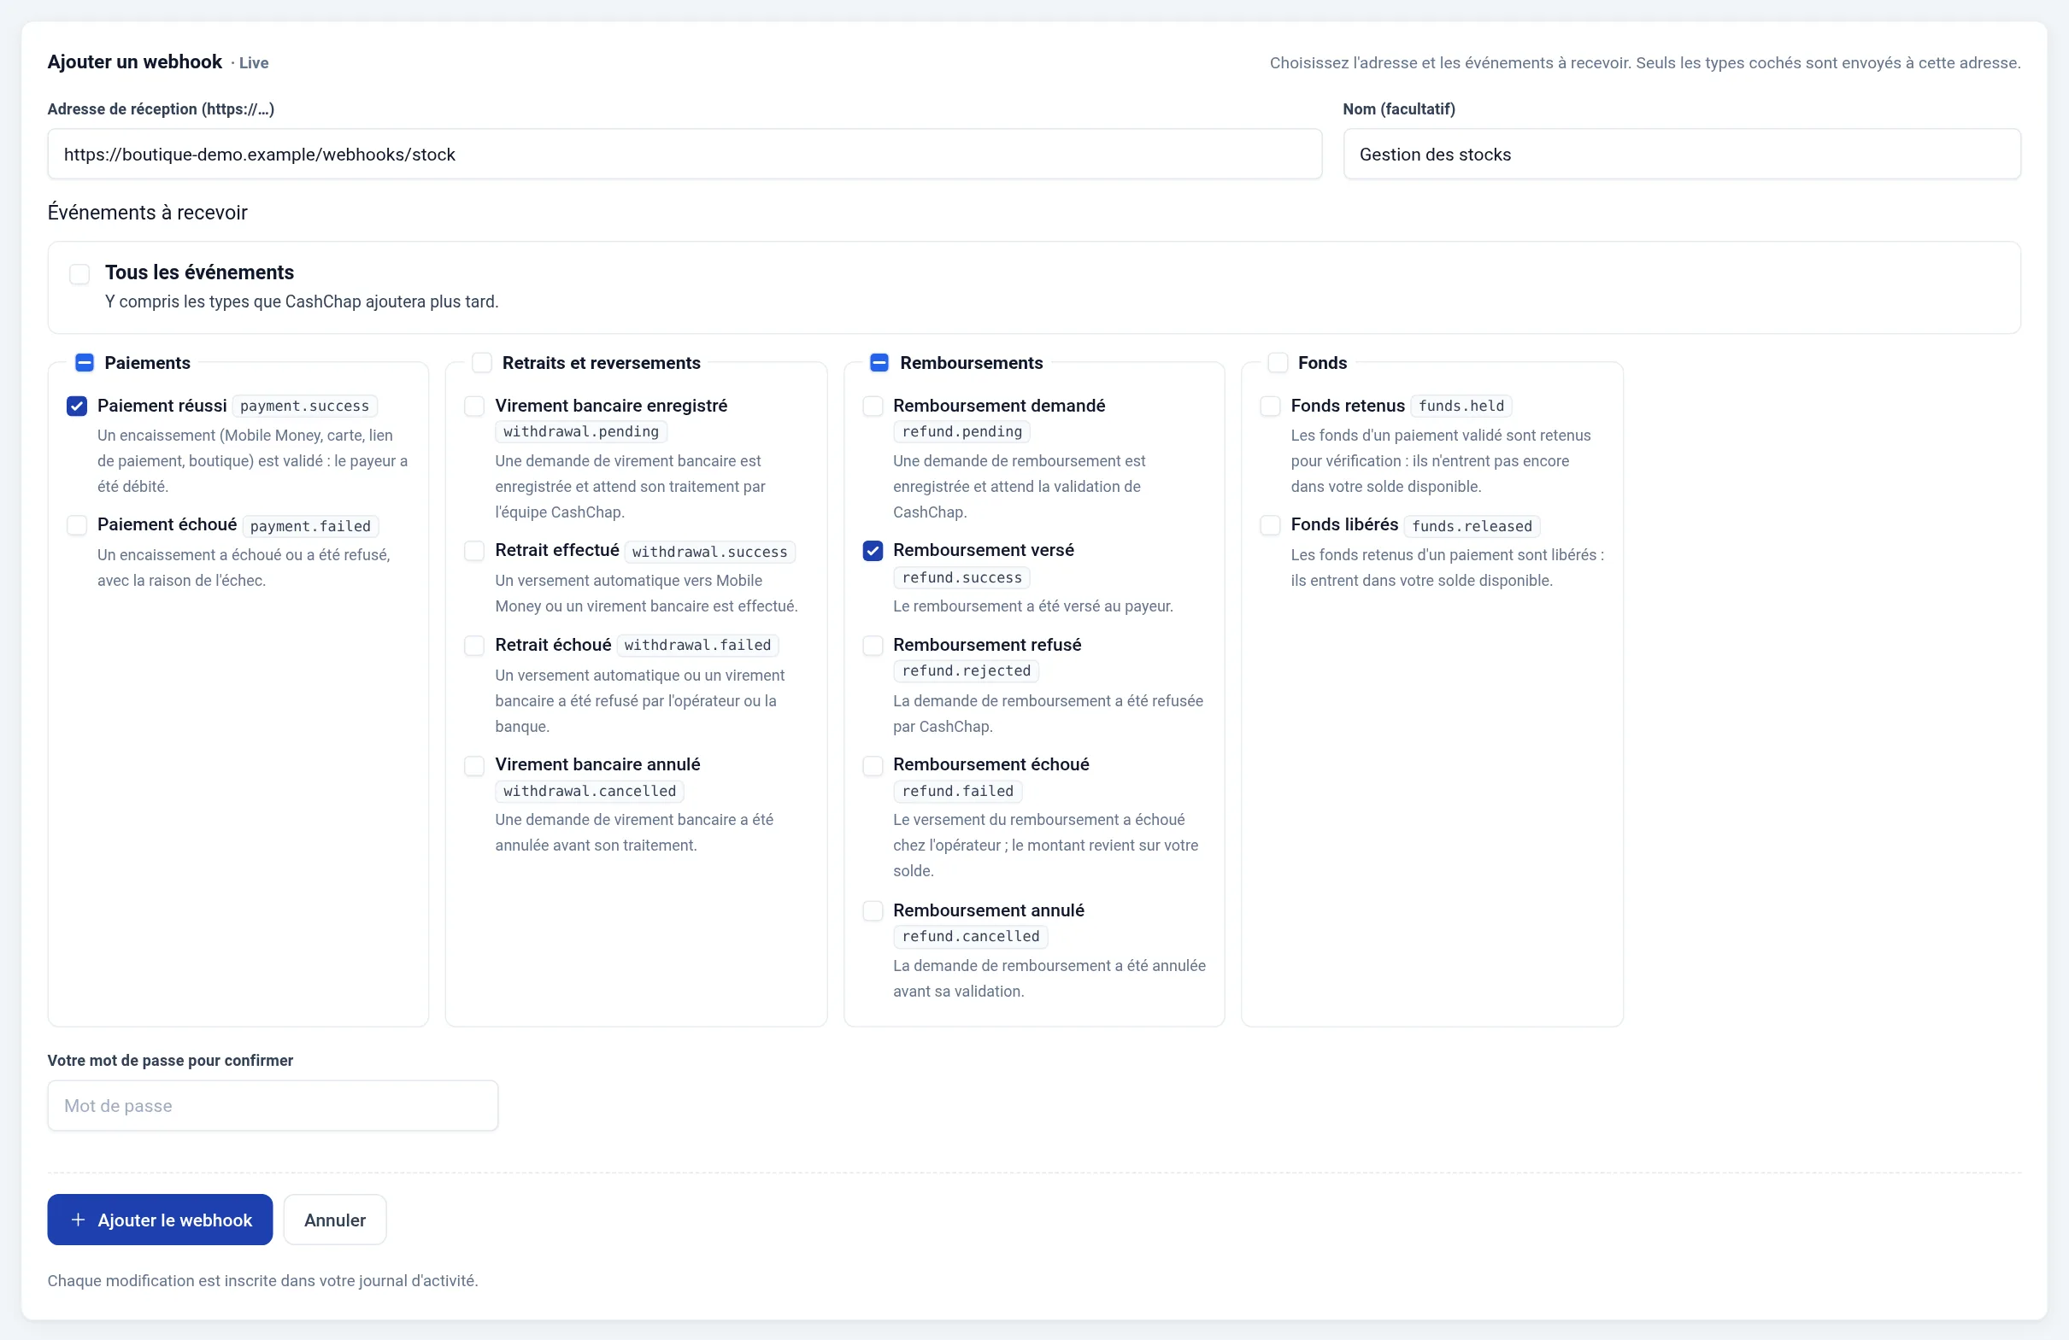Toggle the Paiements group checkbox
Viewport: 2069px width, 1340px height.
pos(85,362)
